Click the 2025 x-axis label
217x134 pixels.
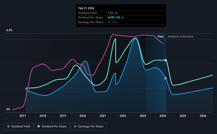(183, 116)
